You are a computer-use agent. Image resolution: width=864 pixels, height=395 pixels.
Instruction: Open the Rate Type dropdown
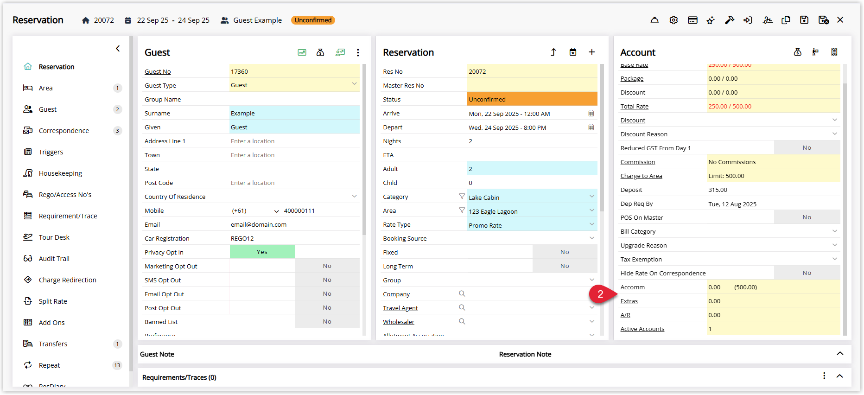click(x=592, y=224)
